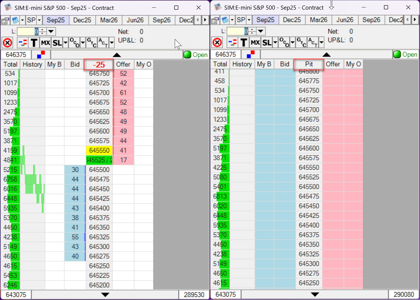Image resolution: width=420 pixels, height=300 pixels.
Task: Click cancel-all icon in the Pit column window
Action: point(217,43)
